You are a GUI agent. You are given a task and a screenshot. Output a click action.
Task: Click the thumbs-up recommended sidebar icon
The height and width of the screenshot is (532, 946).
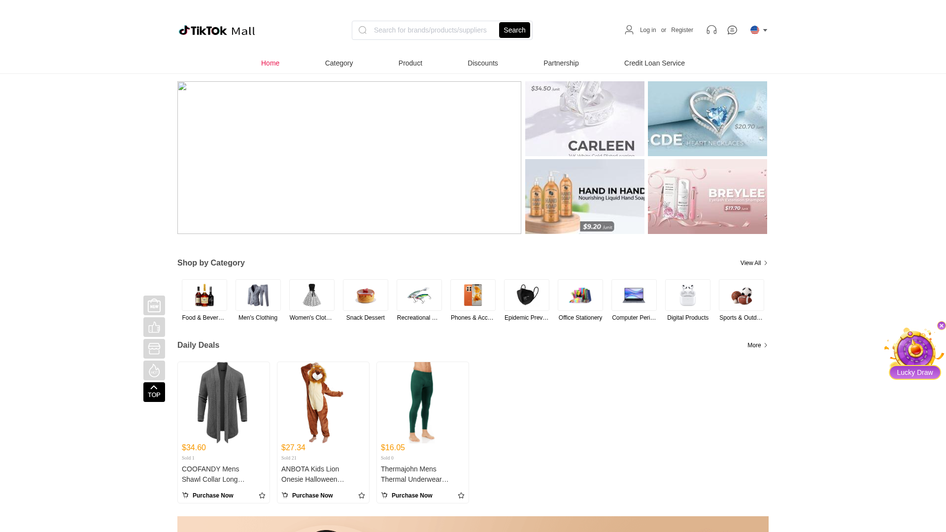(154, 327)
